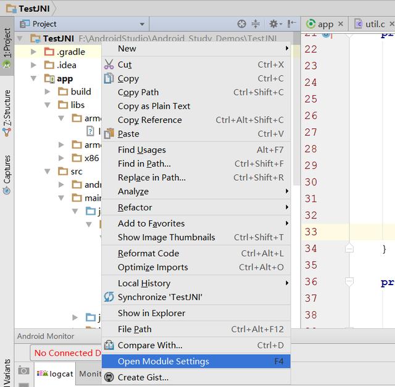Collapse the app module node

pyautogui.click(x=33, y=78)
